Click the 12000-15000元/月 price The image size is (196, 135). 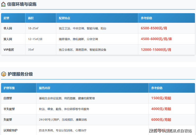click(156, 50)
